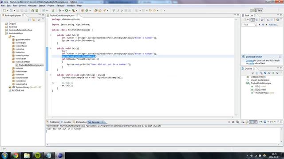
Task: Click the New Java Package toolbar icon
Action: coord(83,11)
